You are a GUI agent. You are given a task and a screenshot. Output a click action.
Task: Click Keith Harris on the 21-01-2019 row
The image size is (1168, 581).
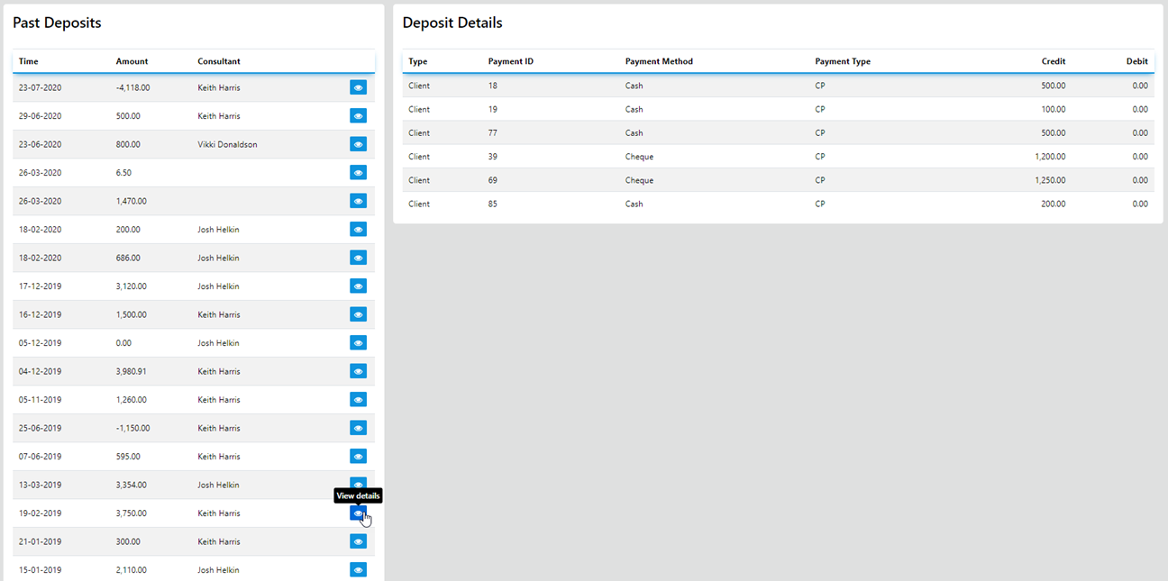click(x=219, y=541)
